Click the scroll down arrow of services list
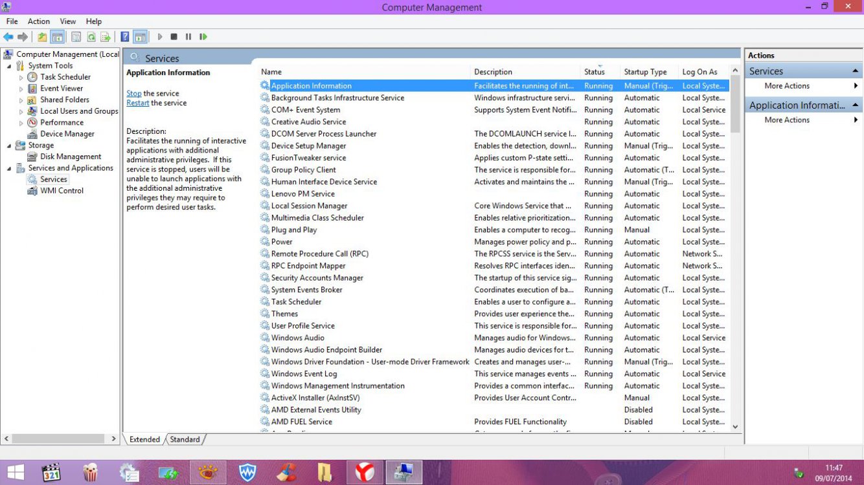The height and width of the screenshot is (485, 864). pos(735,427)
